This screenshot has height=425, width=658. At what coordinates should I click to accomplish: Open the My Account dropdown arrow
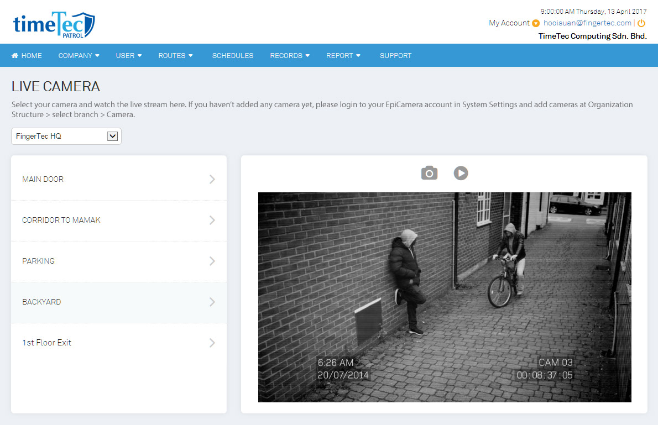(x=536, y=23)
